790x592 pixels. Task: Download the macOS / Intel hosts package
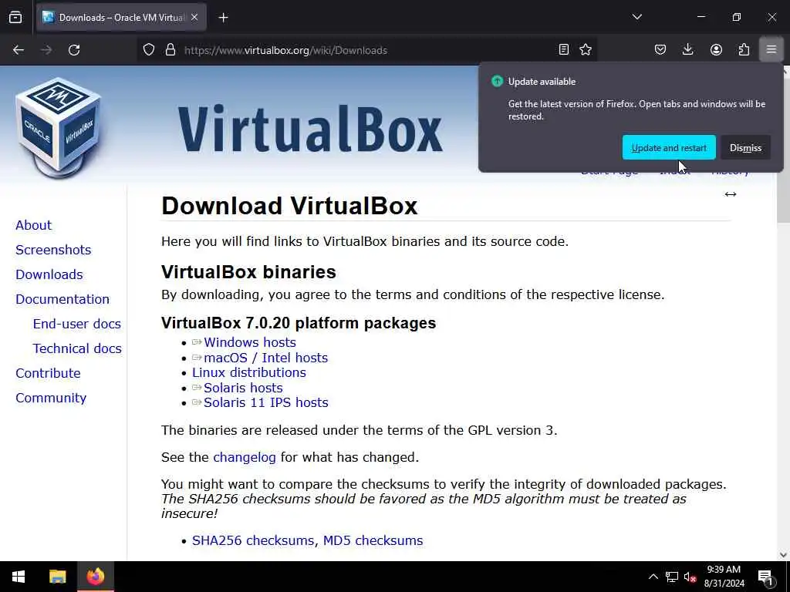tap(265, 358)
